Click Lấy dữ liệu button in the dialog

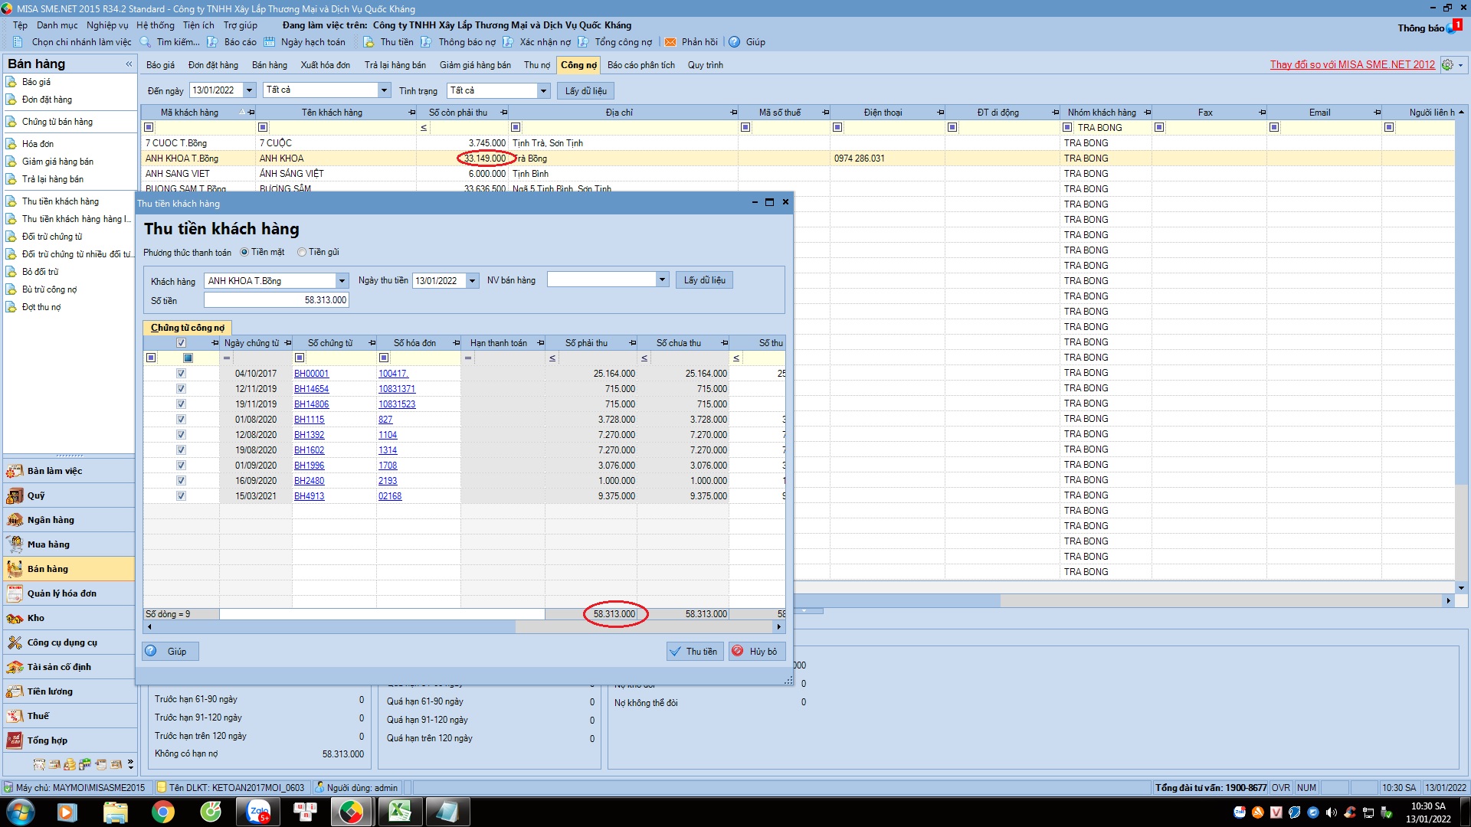704,280
